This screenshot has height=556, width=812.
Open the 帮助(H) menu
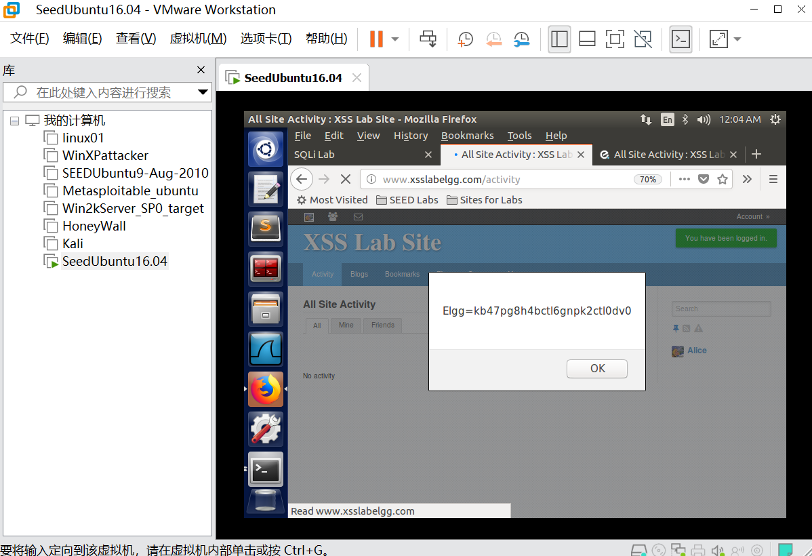(326, 39)
